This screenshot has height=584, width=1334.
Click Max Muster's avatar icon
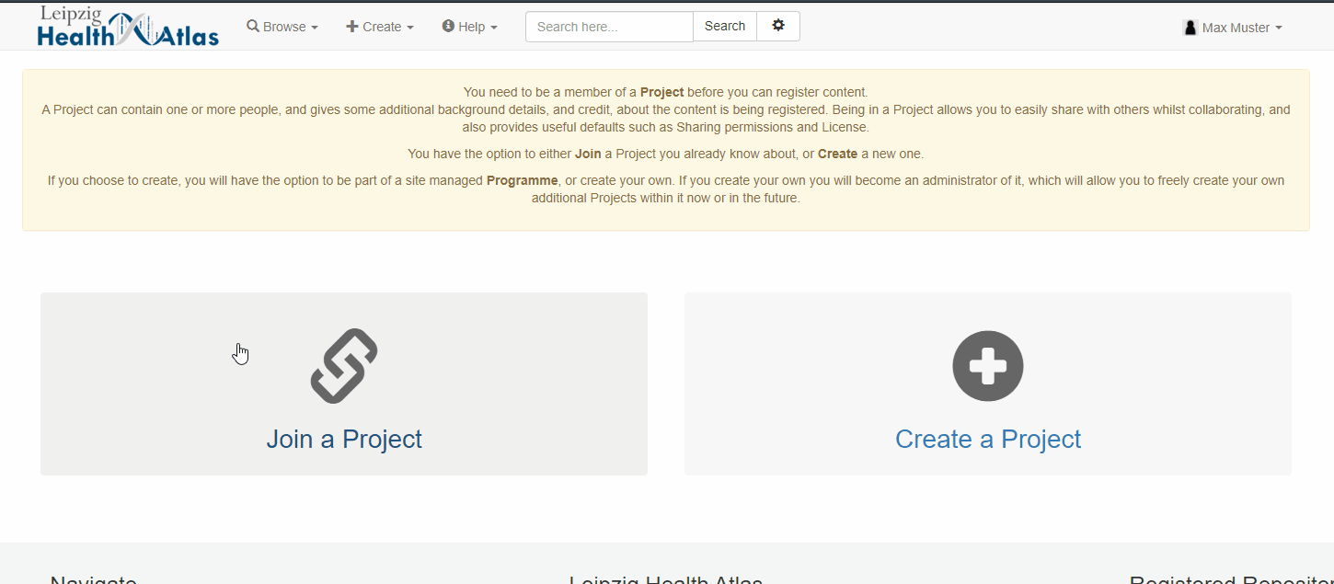[1190, 28]
